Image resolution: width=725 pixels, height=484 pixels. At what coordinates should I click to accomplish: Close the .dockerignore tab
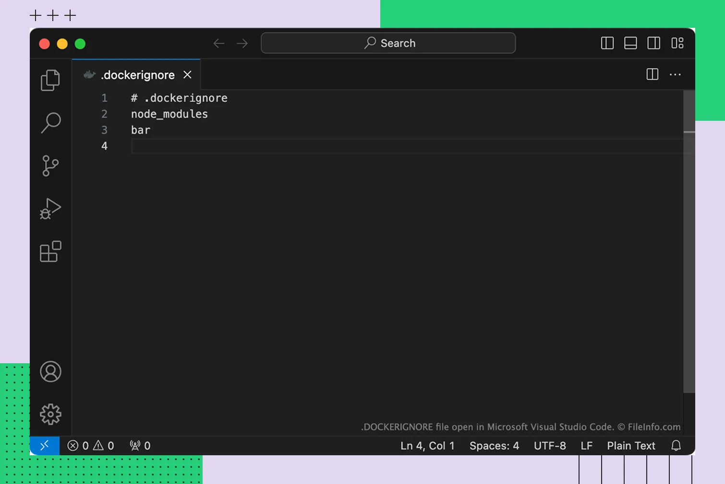[187, 75]
